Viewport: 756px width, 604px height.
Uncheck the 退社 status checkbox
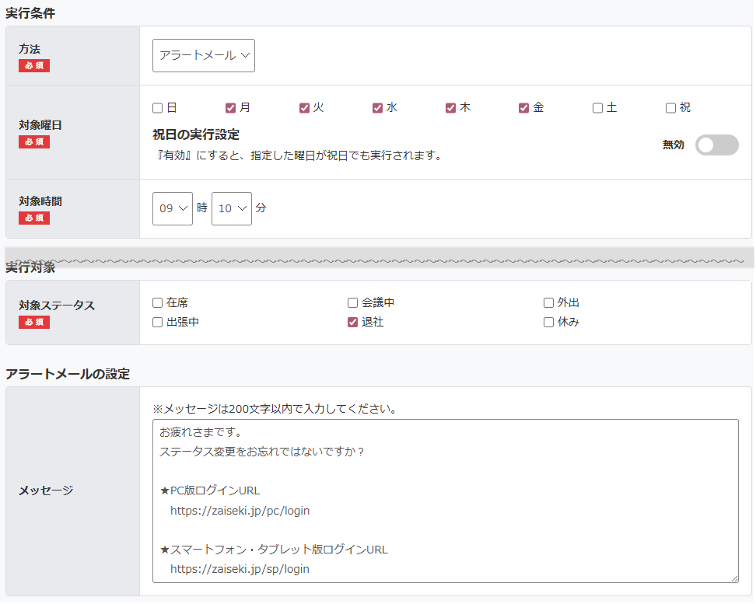[x=353, y=323]
